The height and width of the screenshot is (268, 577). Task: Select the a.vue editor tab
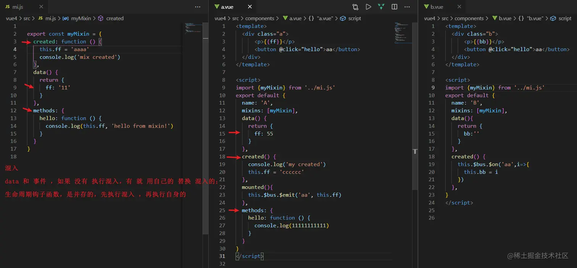[x=227, y=7]
